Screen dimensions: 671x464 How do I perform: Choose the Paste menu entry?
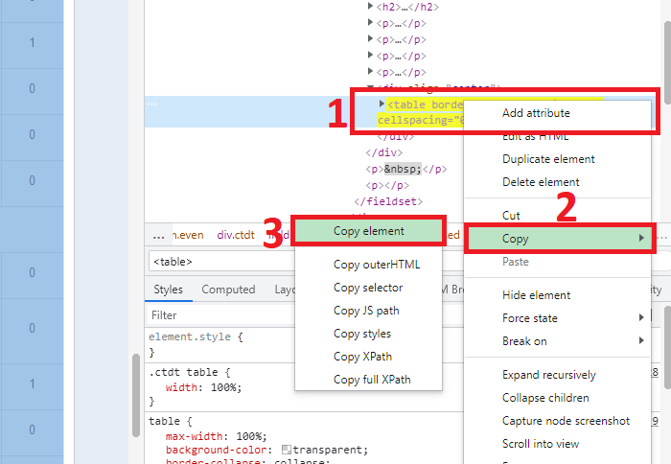[516, 262]
